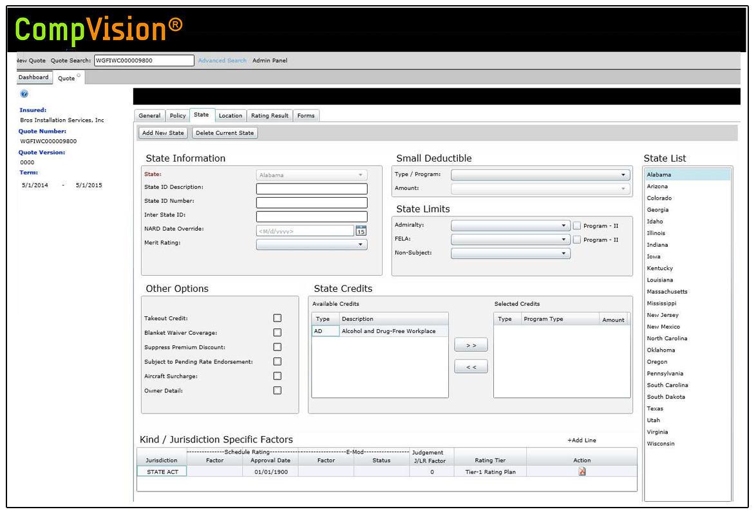
Task: Remove selected credit with << button
Action: [471, 367]
